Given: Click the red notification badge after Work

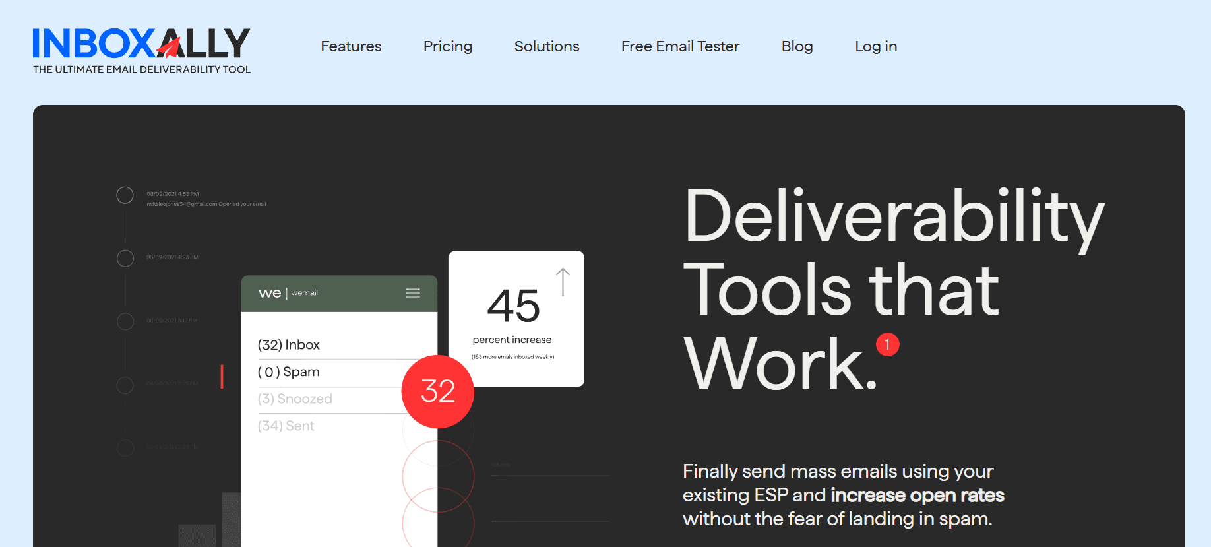Looking at the screenshot, I should pos(887,344).
